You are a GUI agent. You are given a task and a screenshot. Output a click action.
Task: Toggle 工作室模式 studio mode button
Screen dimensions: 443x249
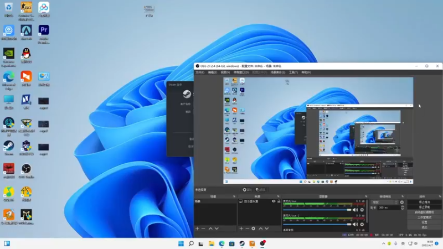coord(424,217)
